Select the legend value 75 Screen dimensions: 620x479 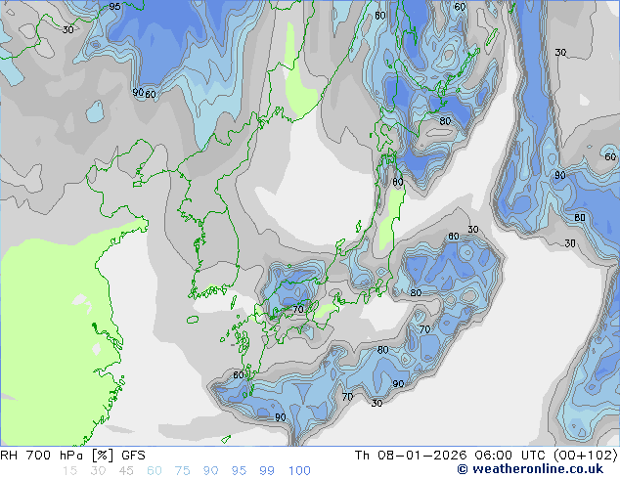point(182,471)
